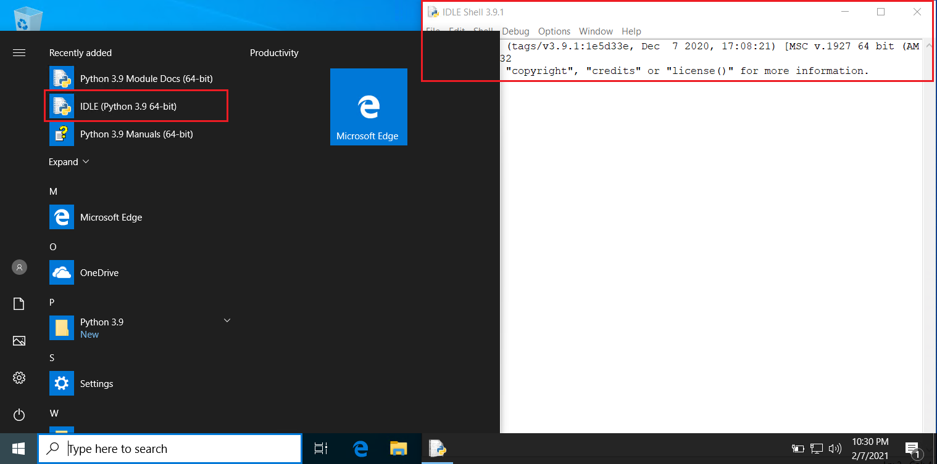Open OneDrive from the app list

tap(139, 272)
